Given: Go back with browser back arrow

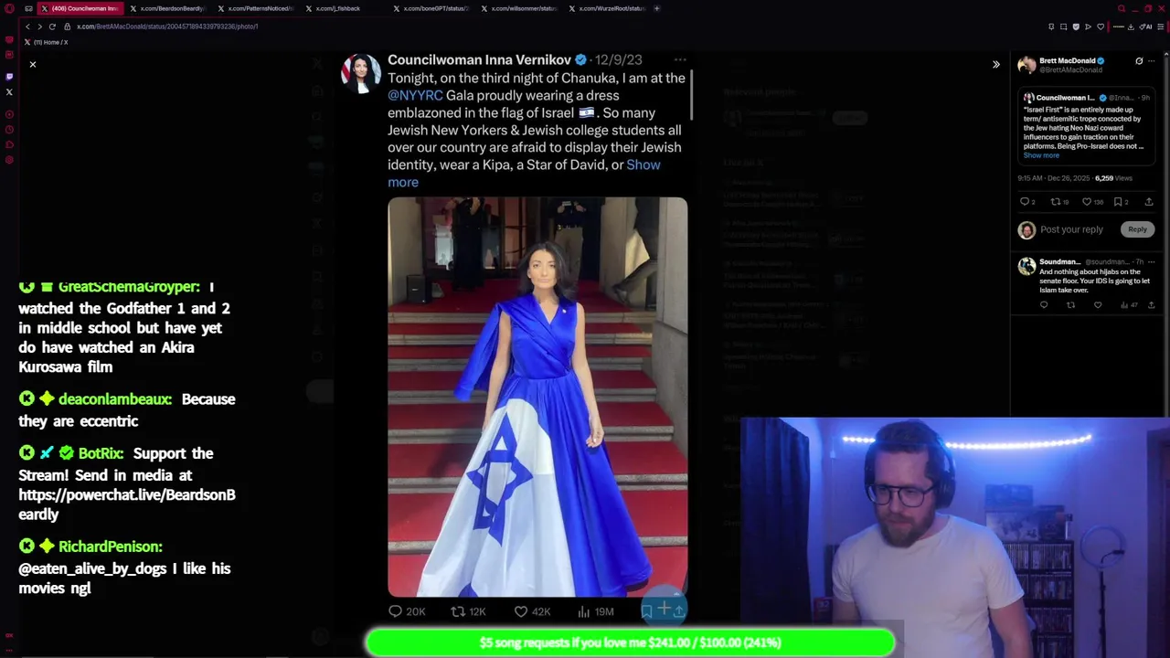Looking at the screenshot, I should click(27, 27).
